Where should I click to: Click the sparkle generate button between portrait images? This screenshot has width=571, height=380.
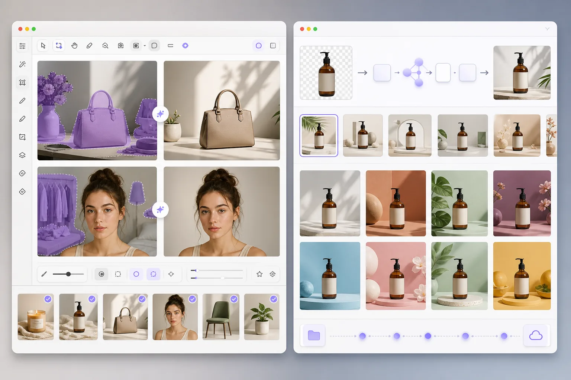tap(160, 210)
